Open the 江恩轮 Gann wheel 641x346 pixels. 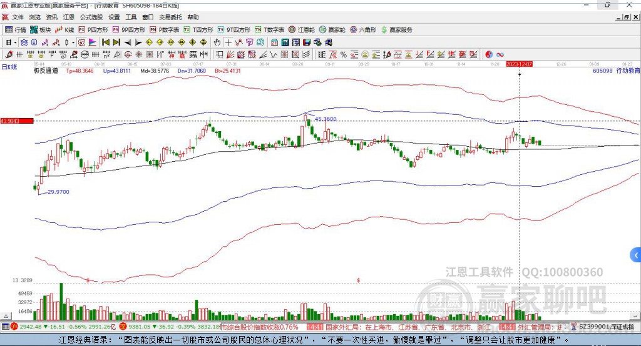click(302, 30)
